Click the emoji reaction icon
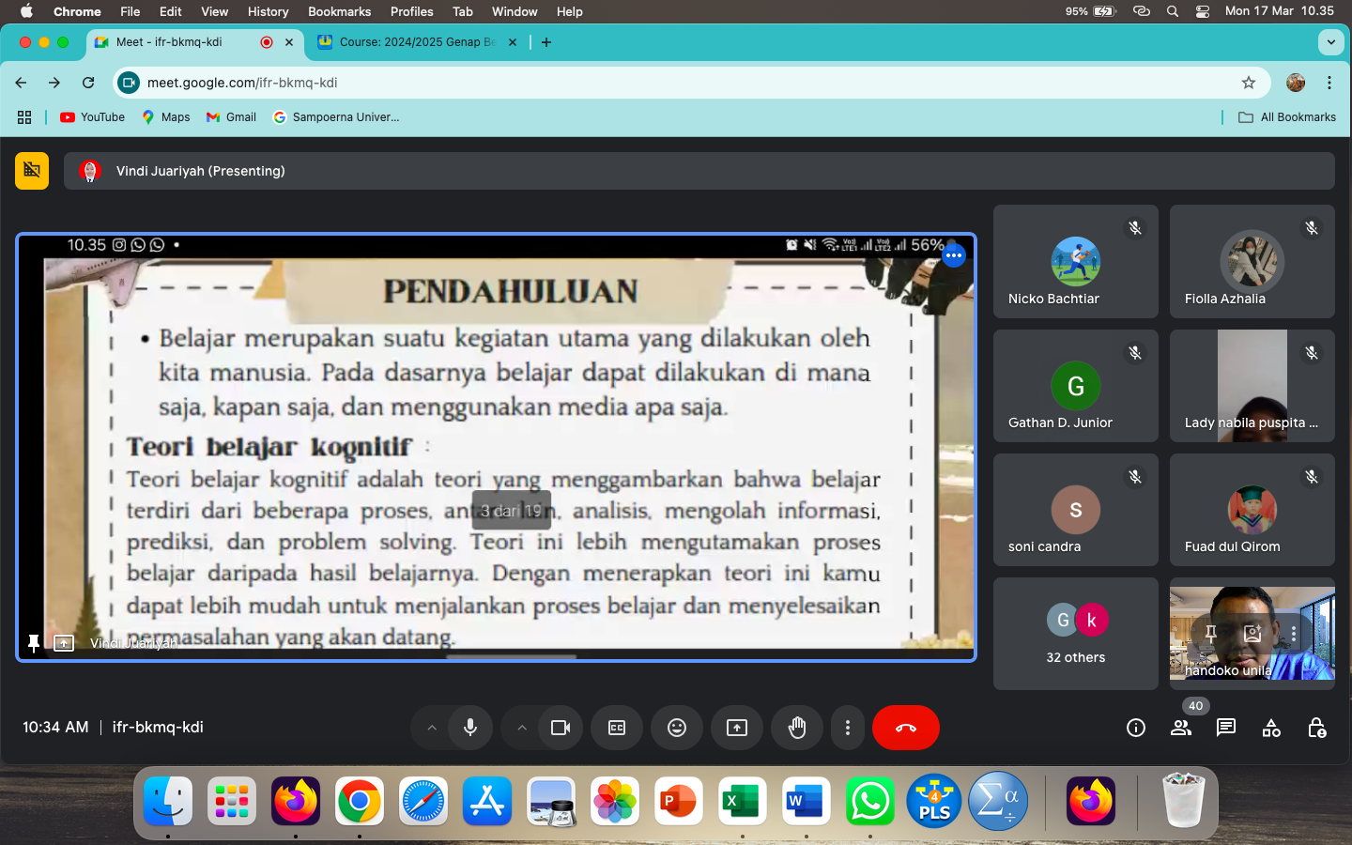Viewport: 1352px width, 845px height. [676, 728]
